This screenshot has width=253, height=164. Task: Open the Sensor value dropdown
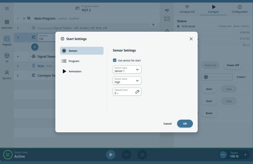point(127,80)
